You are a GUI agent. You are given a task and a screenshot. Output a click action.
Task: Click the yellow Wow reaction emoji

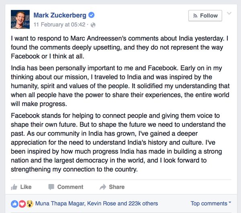(30, 203)
